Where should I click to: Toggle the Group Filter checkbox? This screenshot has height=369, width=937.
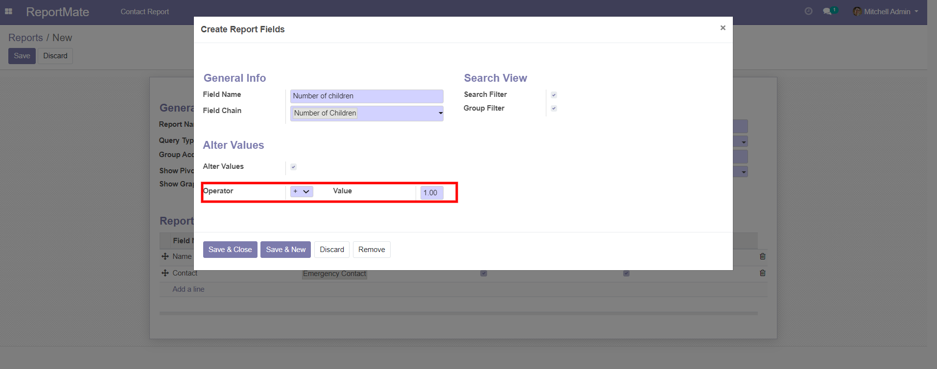(x=554, y=108)
